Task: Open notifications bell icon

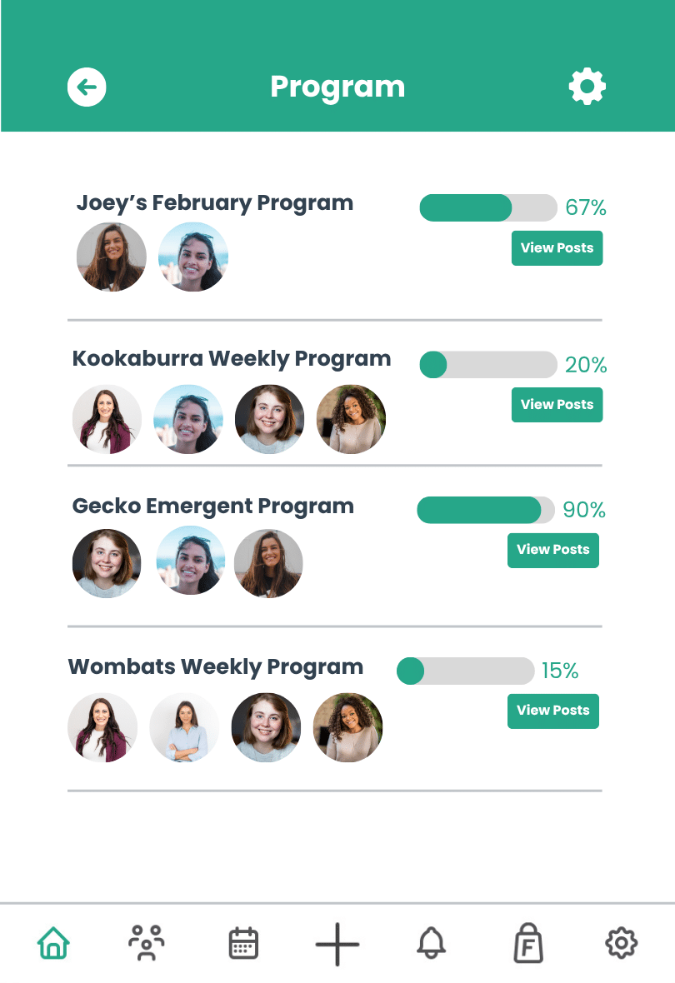Action: point(431,944)
